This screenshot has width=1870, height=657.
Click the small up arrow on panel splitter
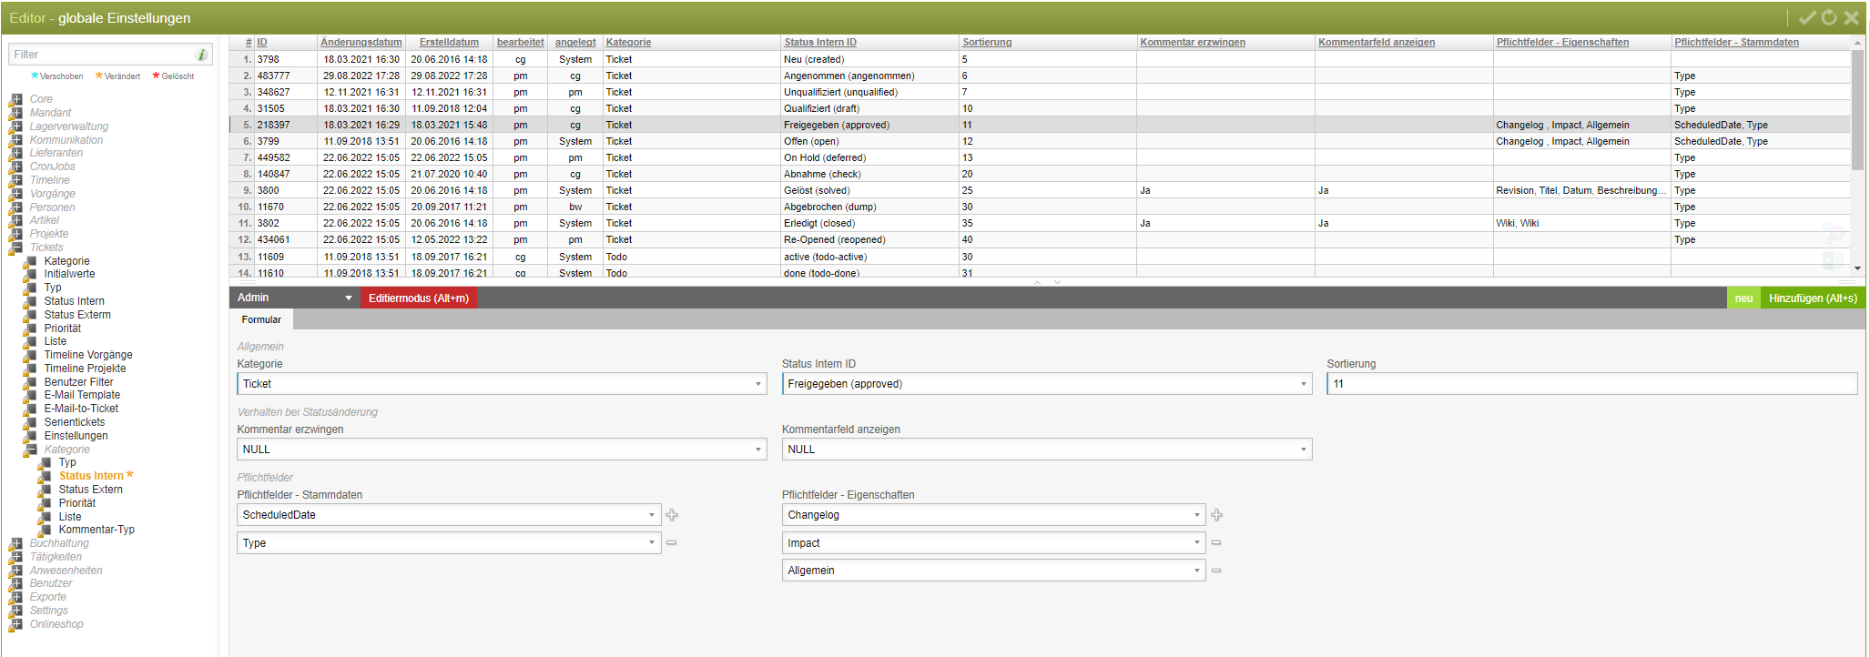click(x=1037, y=283)
